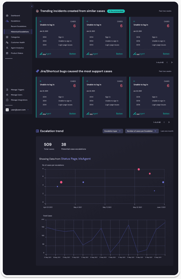181x279 pixels.
Task: Expand the user@user.com account menu
Action: tap(28, 110)
